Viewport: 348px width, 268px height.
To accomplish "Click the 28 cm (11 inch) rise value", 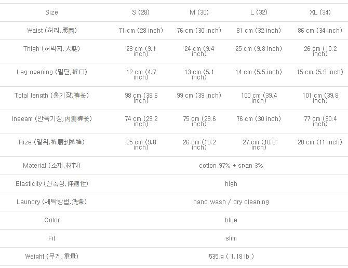I will click(320, 142).
